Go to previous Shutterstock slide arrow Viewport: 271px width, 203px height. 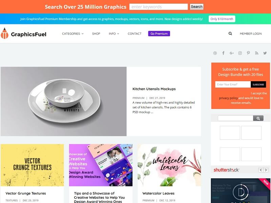[x=261, y=170]
